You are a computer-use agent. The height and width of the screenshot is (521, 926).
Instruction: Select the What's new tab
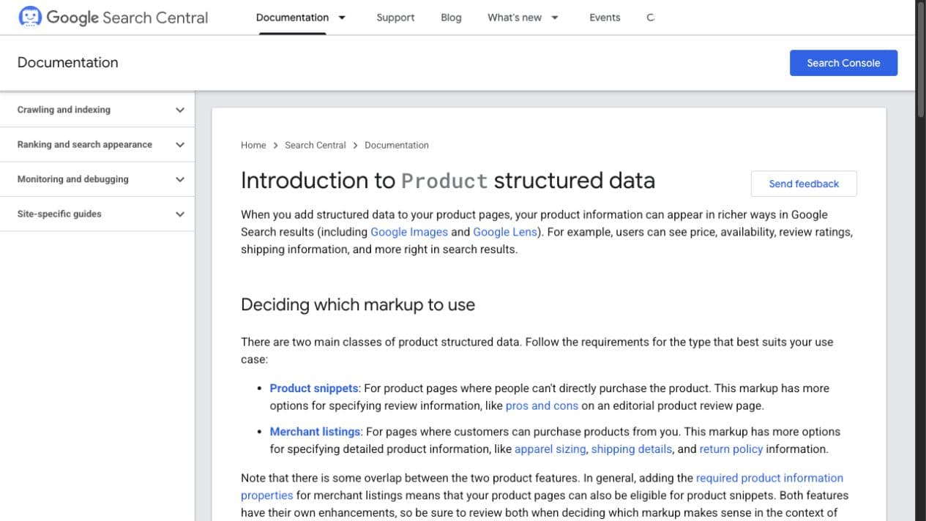[515, 18]
